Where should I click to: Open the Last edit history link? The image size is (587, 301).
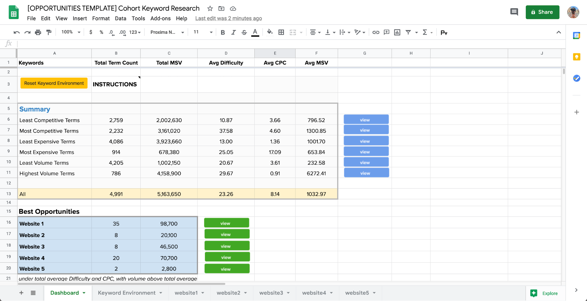pyautogui.click(x=228, y=18)
